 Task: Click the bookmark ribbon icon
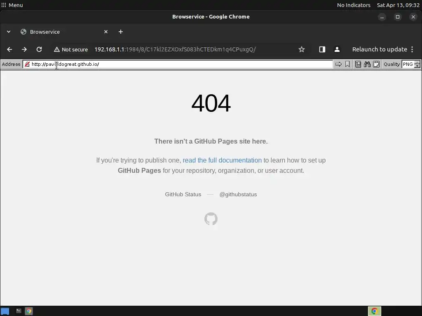click(347, 64)
